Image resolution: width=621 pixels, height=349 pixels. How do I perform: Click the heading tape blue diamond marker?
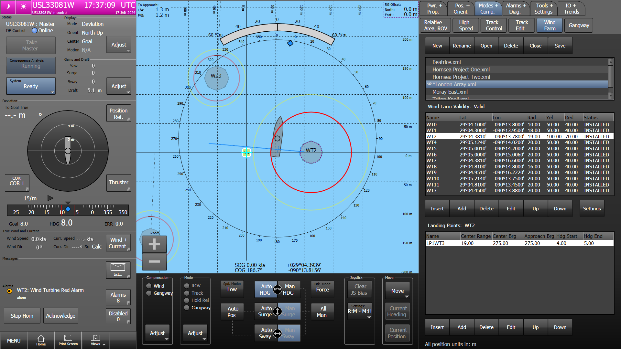tap(68, 209)
